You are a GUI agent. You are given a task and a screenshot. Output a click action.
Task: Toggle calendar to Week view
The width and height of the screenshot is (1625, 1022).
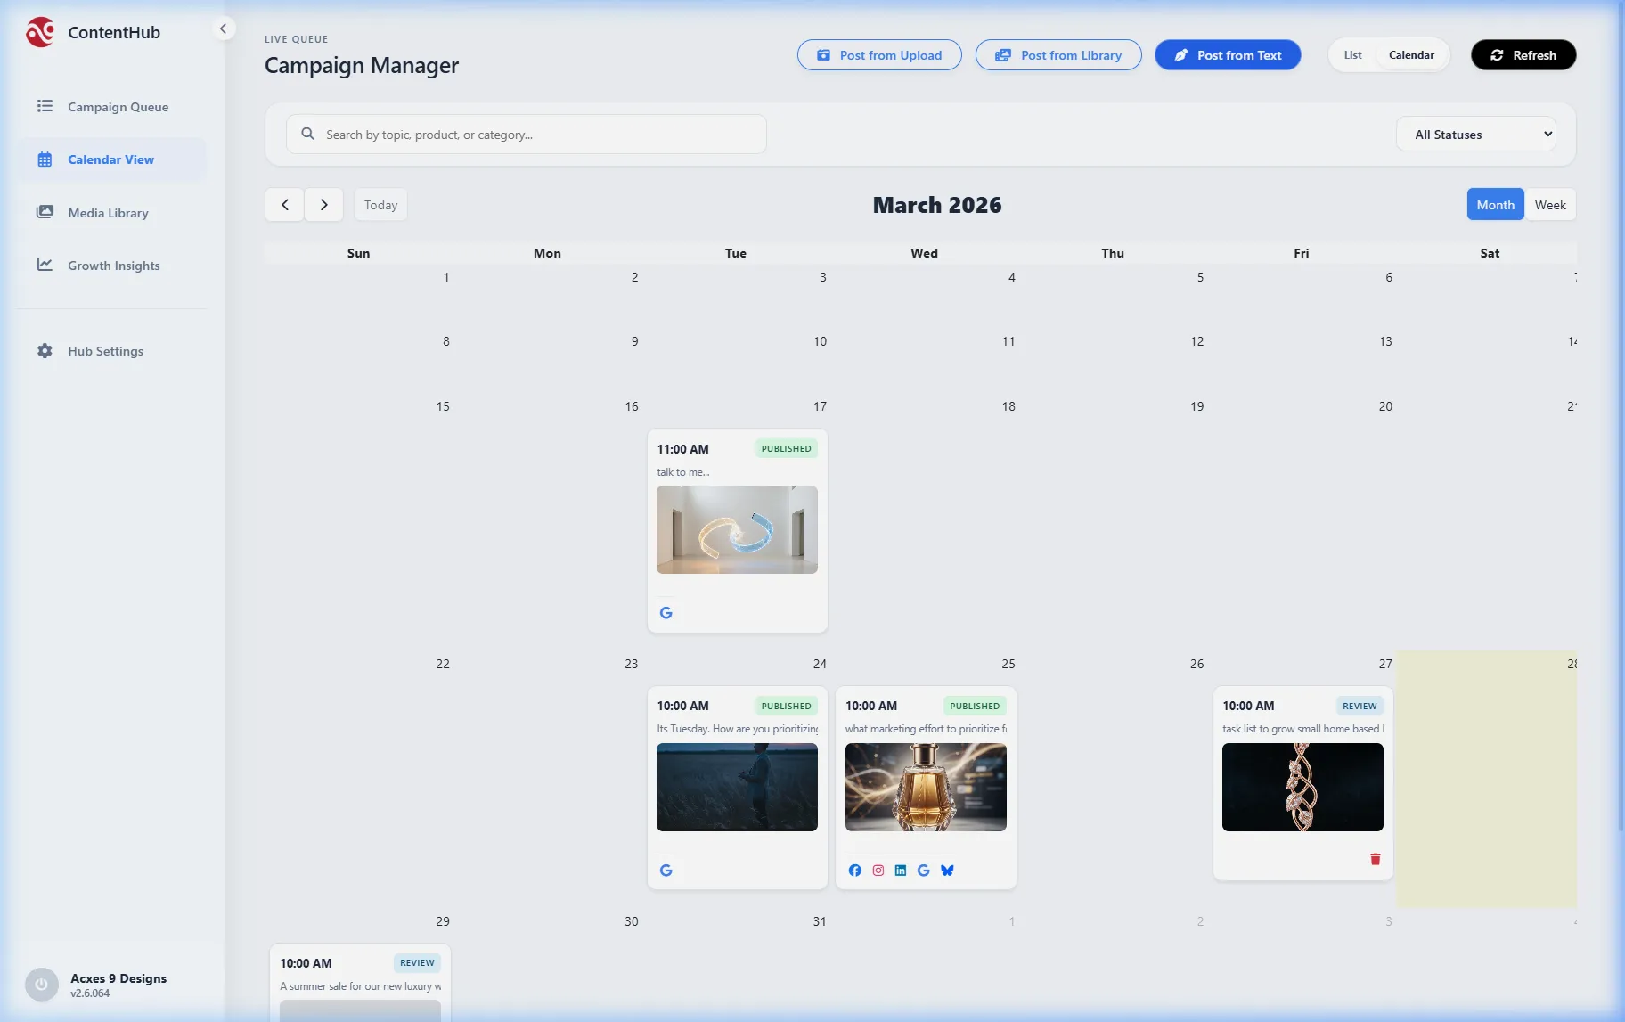coord(1549,205)
